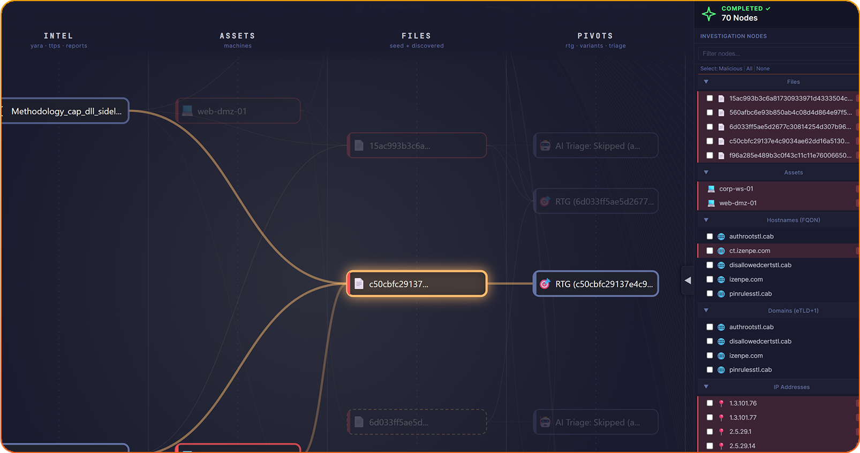The height and width of the screenshot is (453, 860).
Task: Click the green sparkle Completed status icon
Action: point(708,14)
